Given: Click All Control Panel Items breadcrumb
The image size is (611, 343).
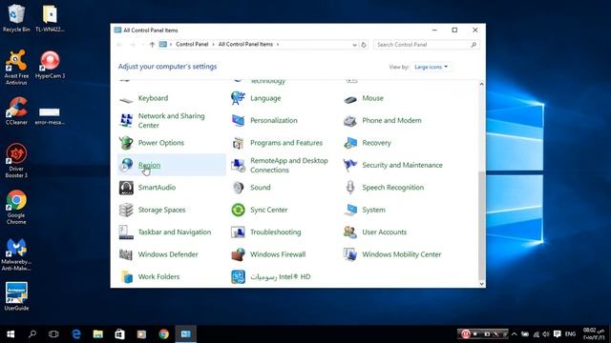Looking at the screenshot, I should (x=245, y=45).
